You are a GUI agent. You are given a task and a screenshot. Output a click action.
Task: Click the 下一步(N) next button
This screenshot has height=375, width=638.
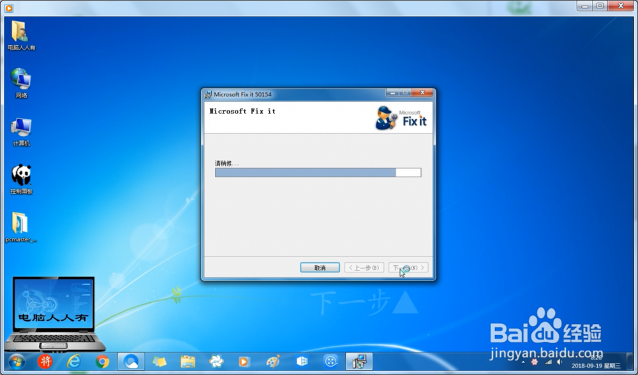pos(408,268)
